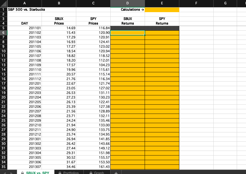Image resolution: width=246 pixels, height=174 pixels.
Task: Click day cell 201106
Action: (25, 51)
